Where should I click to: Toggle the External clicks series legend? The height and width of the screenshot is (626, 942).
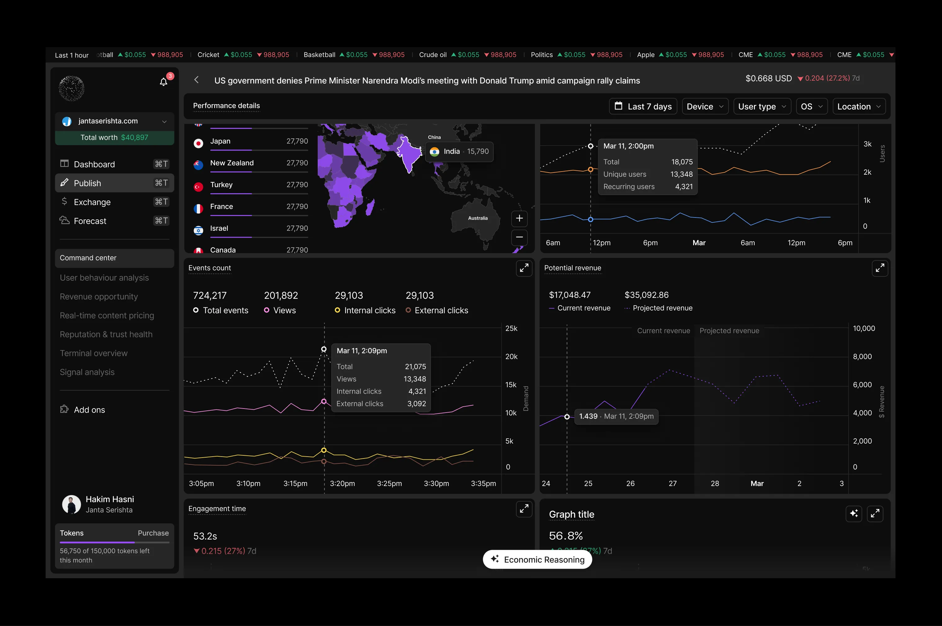click(x=437, y=310)
